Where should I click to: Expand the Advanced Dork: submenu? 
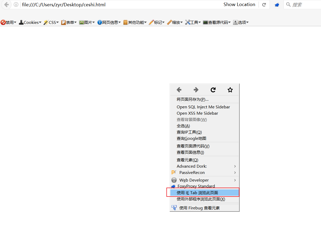click(205, 166)
